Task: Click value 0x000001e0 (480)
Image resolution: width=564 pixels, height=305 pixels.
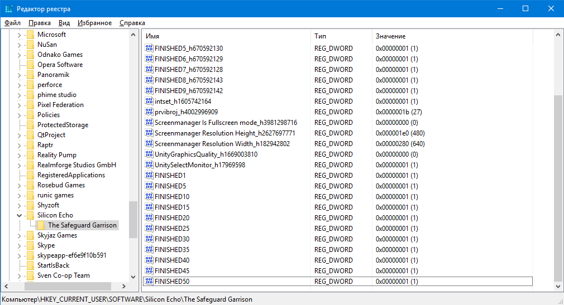Action: point(400,133)
